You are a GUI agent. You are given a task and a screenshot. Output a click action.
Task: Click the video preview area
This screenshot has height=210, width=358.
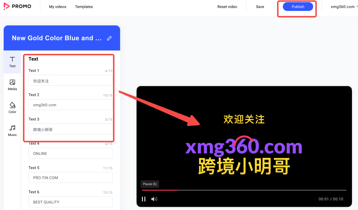click(244, 132)
